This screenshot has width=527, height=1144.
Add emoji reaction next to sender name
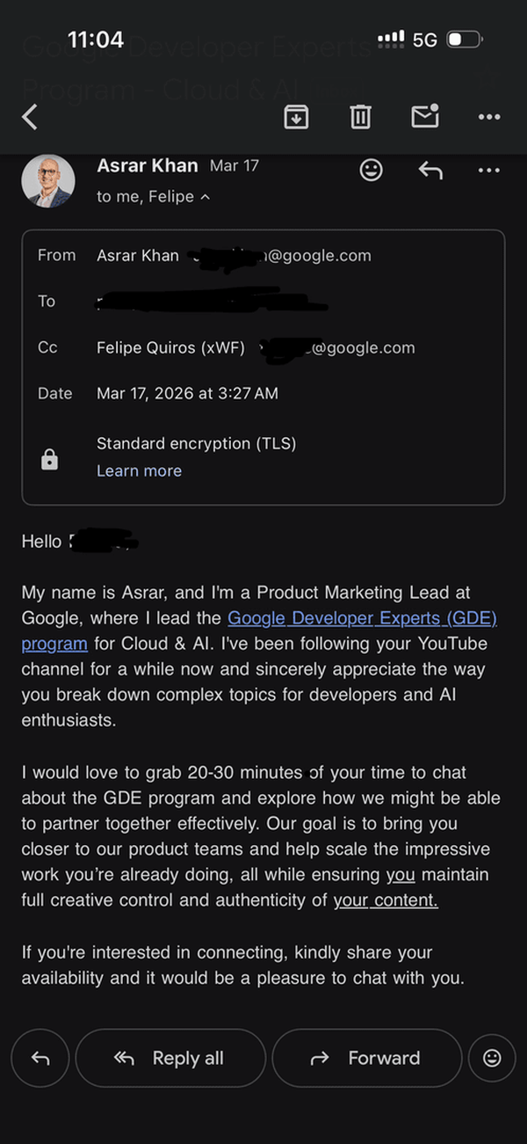(x=372, y=170)
